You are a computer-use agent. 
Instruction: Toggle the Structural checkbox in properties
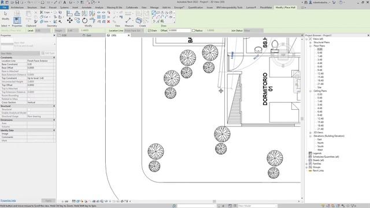coord(29,109)
